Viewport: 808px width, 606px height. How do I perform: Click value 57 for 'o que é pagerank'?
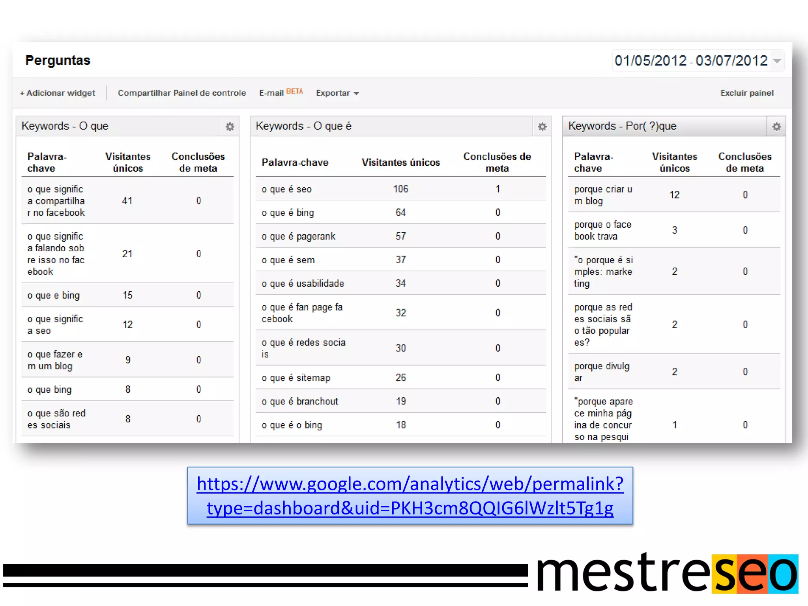(x=400, y=236)
